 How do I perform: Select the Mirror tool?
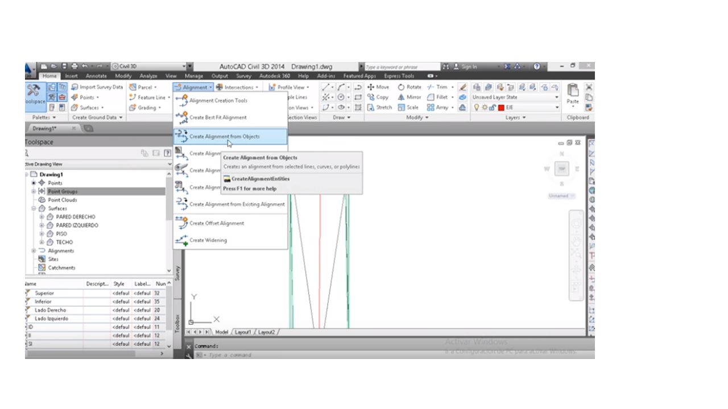click(x=409, y=97)
